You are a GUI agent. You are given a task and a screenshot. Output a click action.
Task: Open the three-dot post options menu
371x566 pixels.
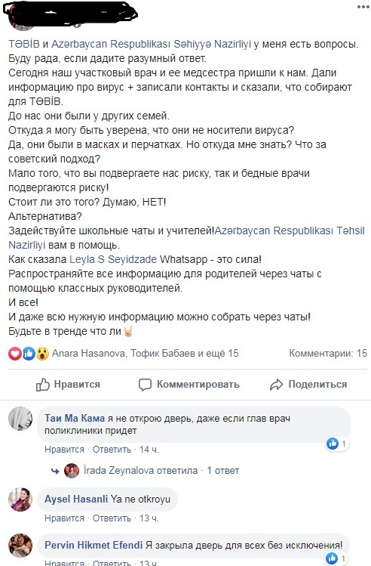pos(363,8)
